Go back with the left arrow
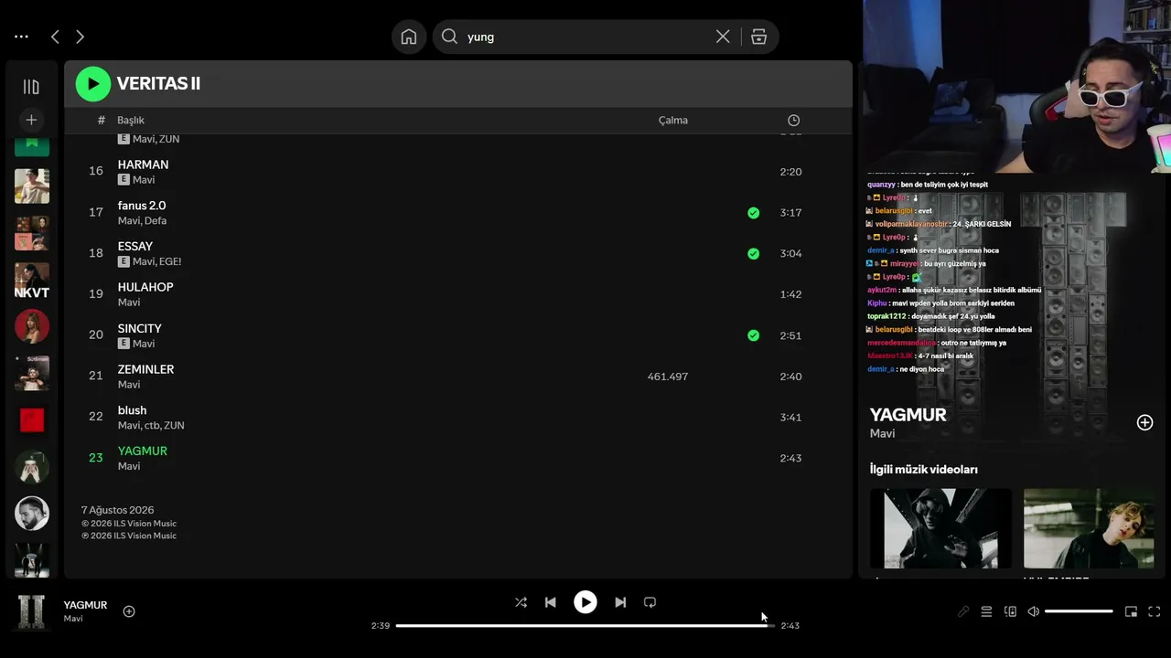 (55, 37)
